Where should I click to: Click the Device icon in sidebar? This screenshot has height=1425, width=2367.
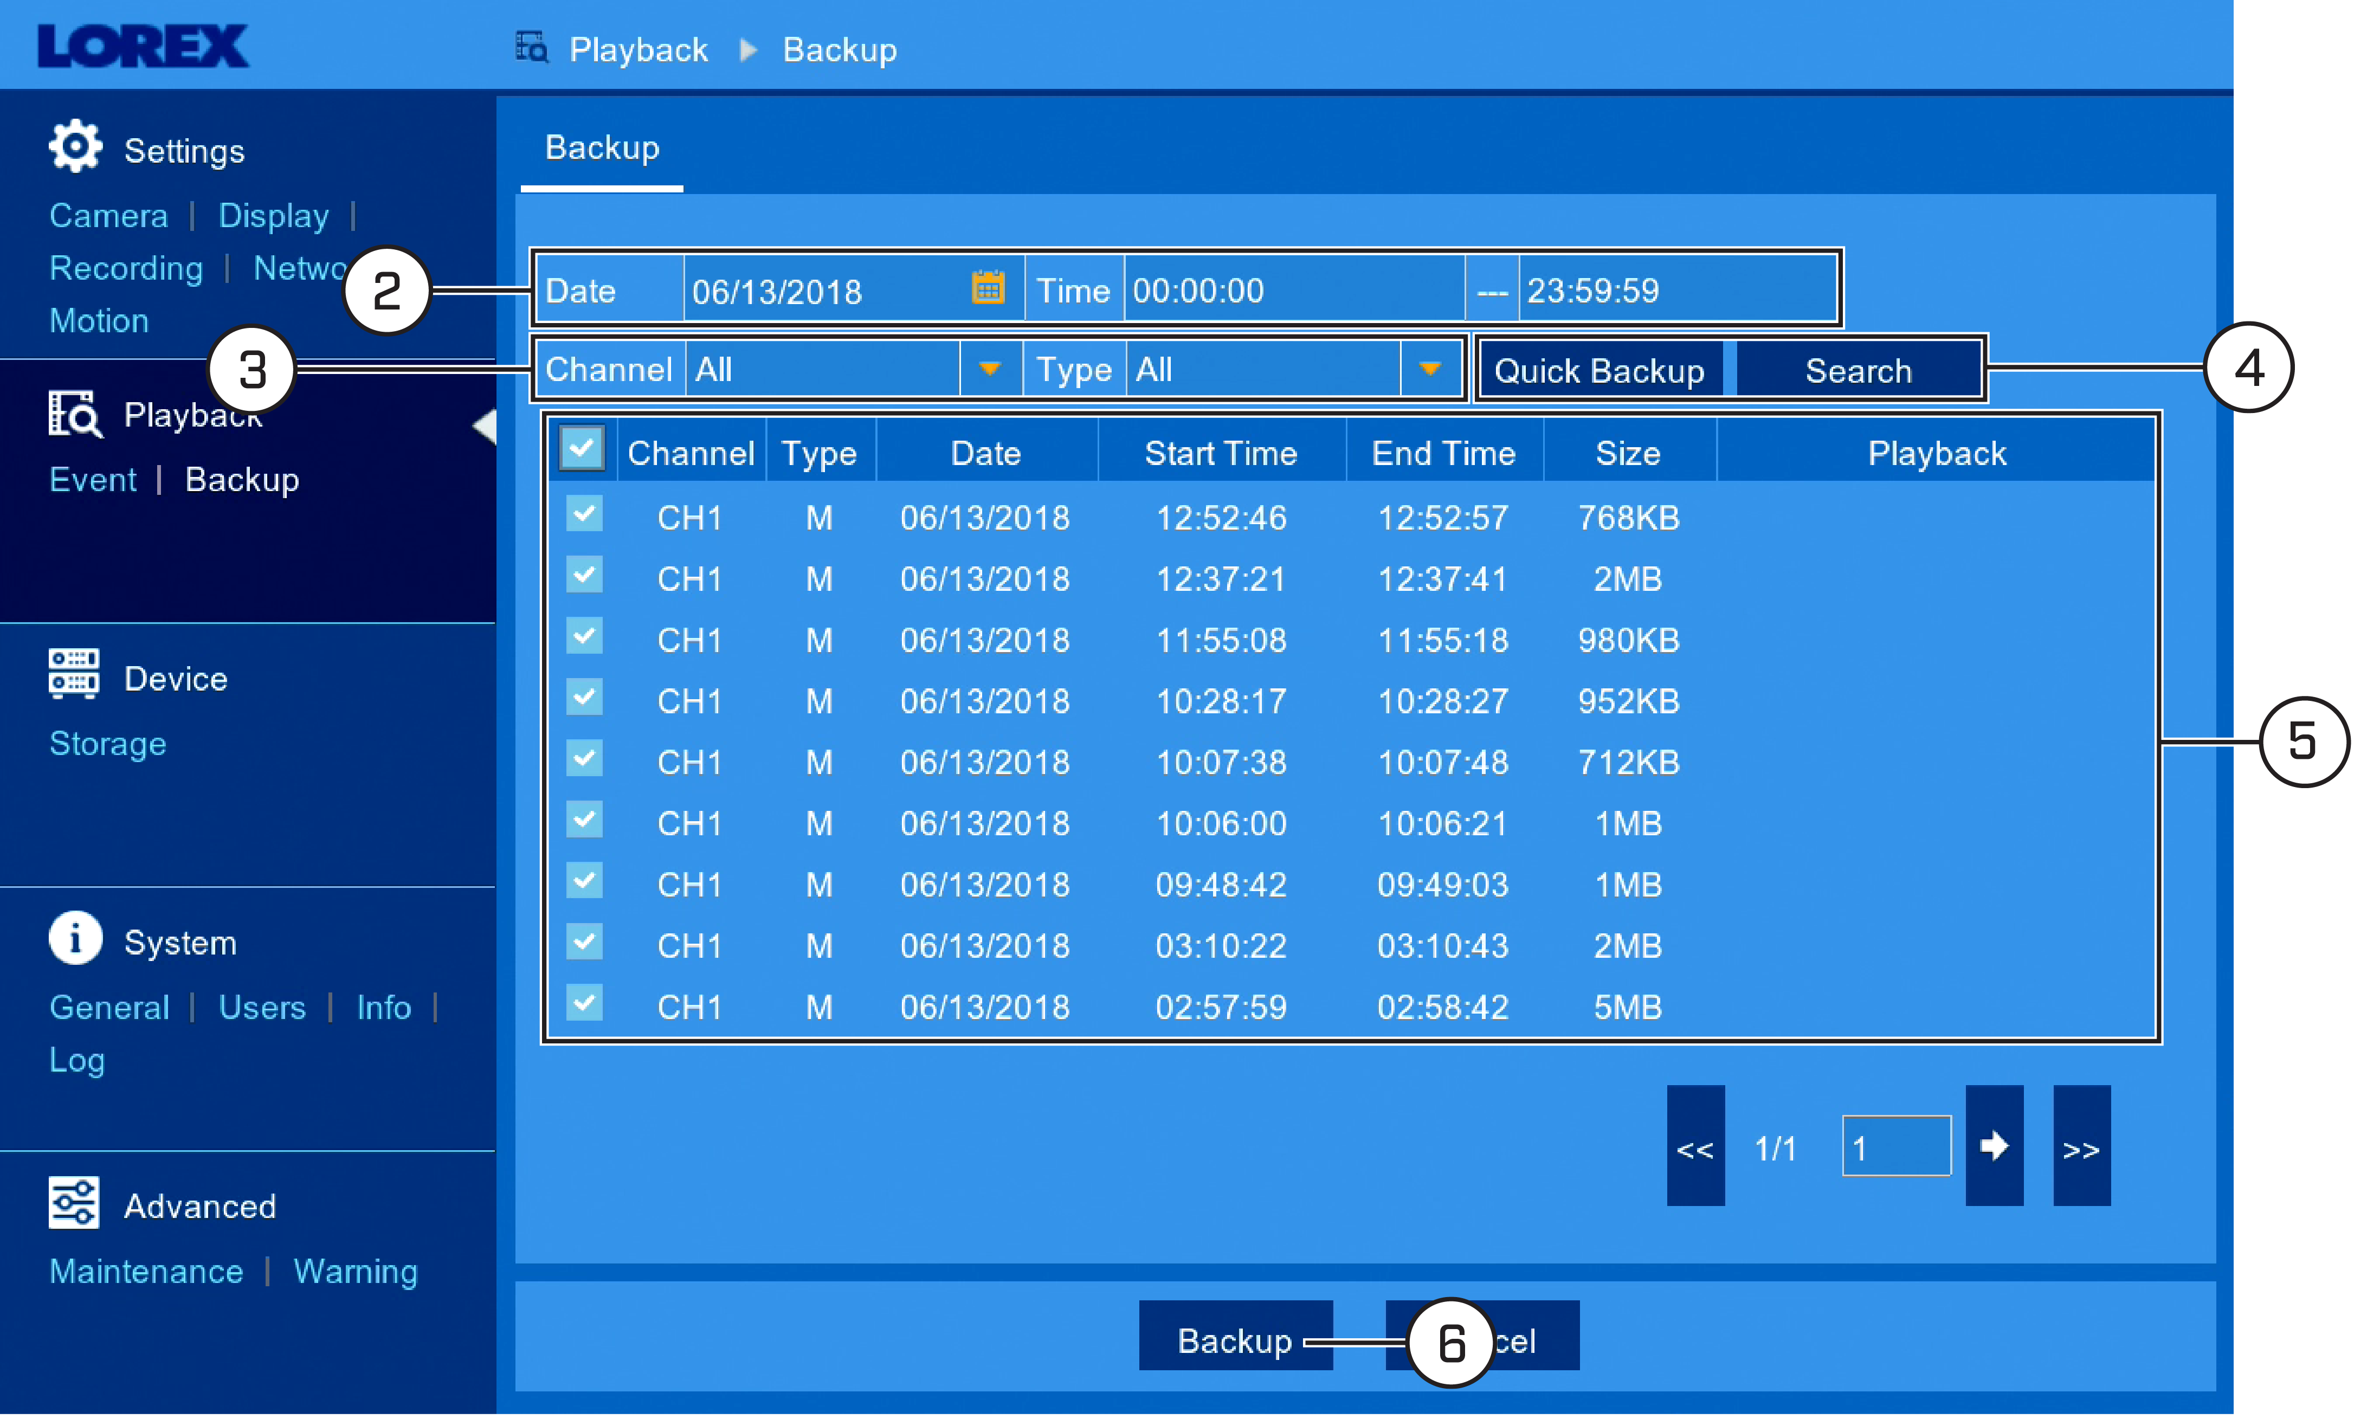[74, 674]
